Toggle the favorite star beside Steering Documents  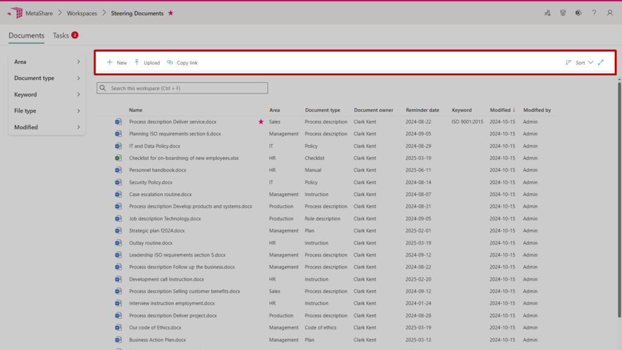click(171, 13)
